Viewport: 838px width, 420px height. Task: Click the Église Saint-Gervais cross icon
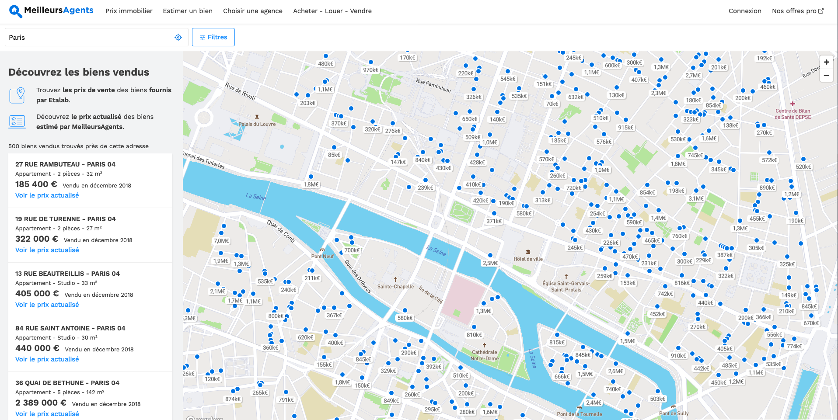566,276
